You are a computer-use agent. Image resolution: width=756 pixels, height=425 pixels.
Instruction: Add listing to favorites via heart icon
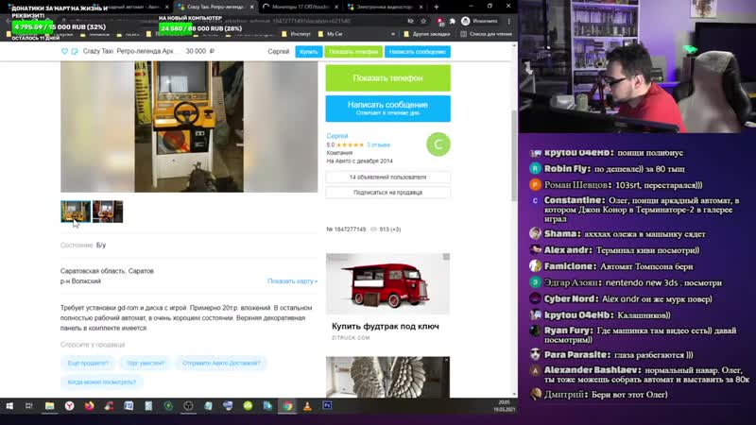(x=64, y=51)
